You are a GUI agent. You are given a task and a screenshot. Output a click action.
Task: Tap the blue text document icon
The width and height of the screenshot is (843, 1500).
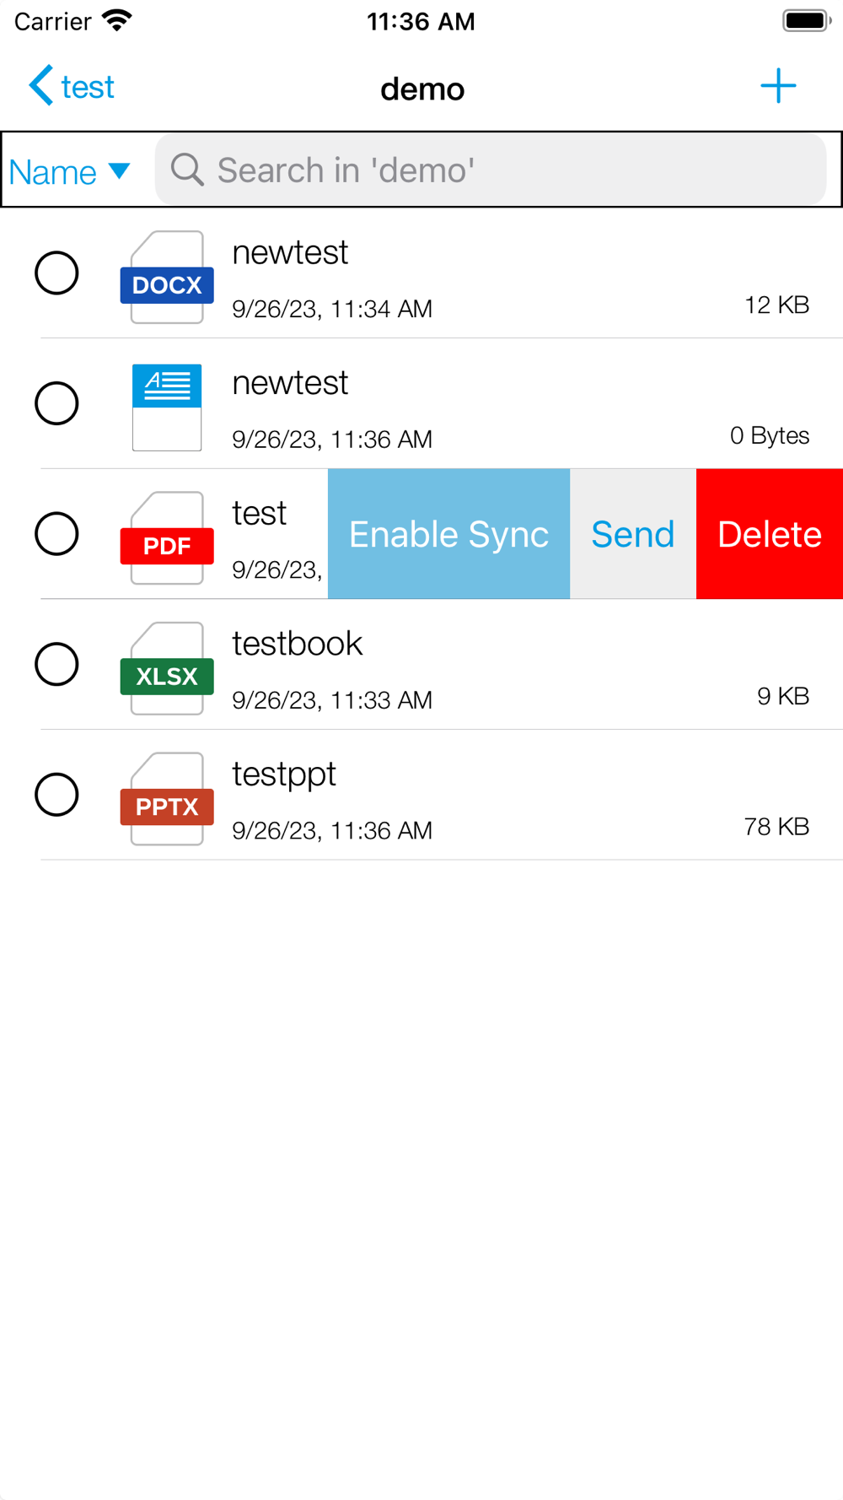[x=167, y=407]
